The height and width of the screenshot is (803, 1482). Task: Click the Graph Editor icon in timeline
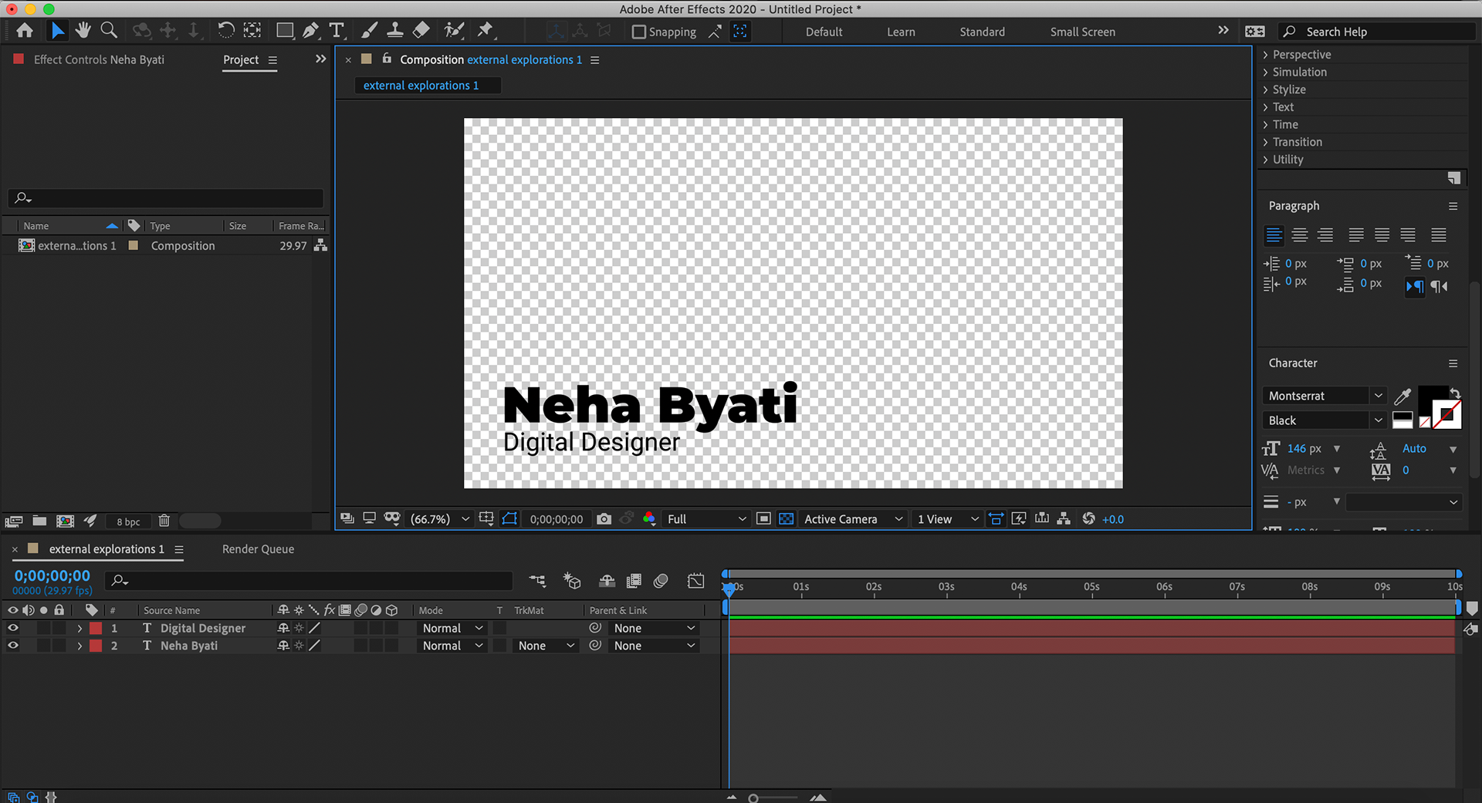coord(695,581)
